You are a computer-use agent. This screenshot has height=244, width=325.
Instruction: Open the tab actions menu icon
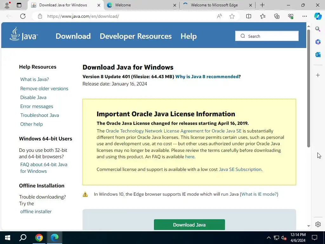19,5
